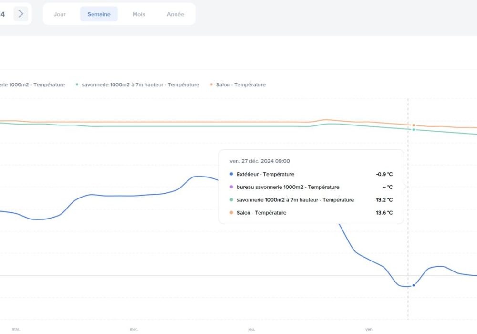The width and height of the screenshot is (477, 334).
Task: Click the mer. label on the x-axis
Action: pyautogui.click(x=134, y=329)
